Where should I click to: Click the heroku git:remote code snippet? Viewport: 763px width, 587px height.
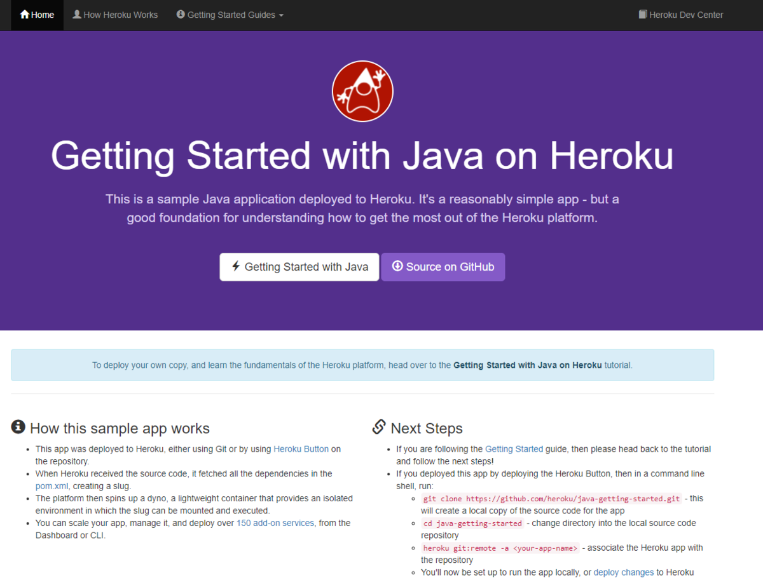pos(500,548)
